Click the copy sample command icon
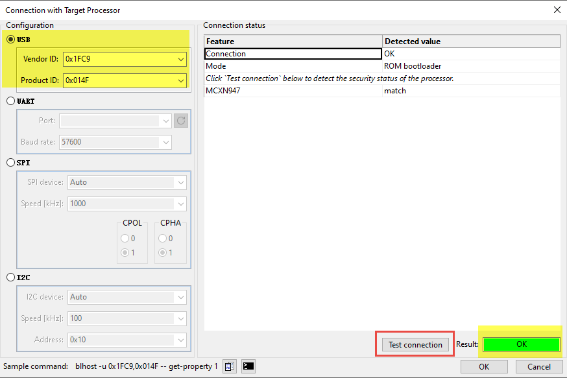This screenshot has width=567, height=378. 229,366
